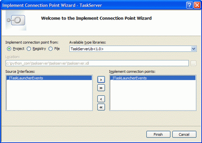Click the 'Source Interfaces:' label
Screen dimensions: 202x143
[x=20, y=71]
